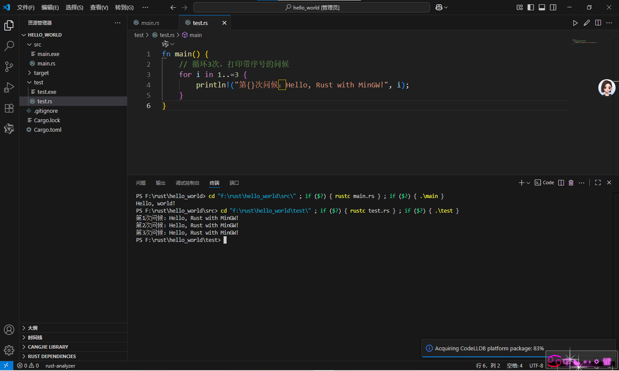Open the Source Control view
Image resolution: width=619 pixels, height=371 pixels.
9,67
